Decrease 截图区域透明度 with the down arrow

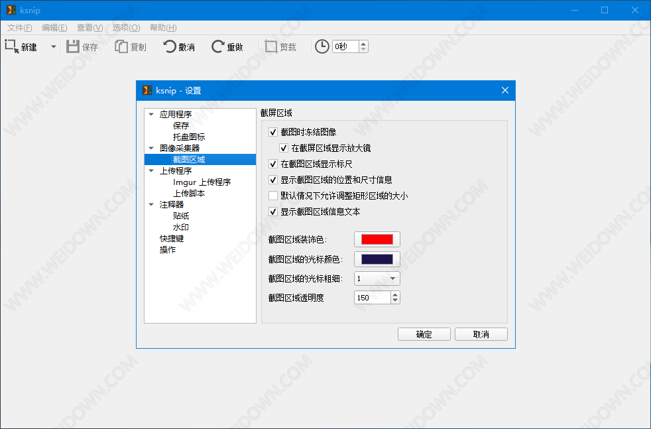coord(395,300)
